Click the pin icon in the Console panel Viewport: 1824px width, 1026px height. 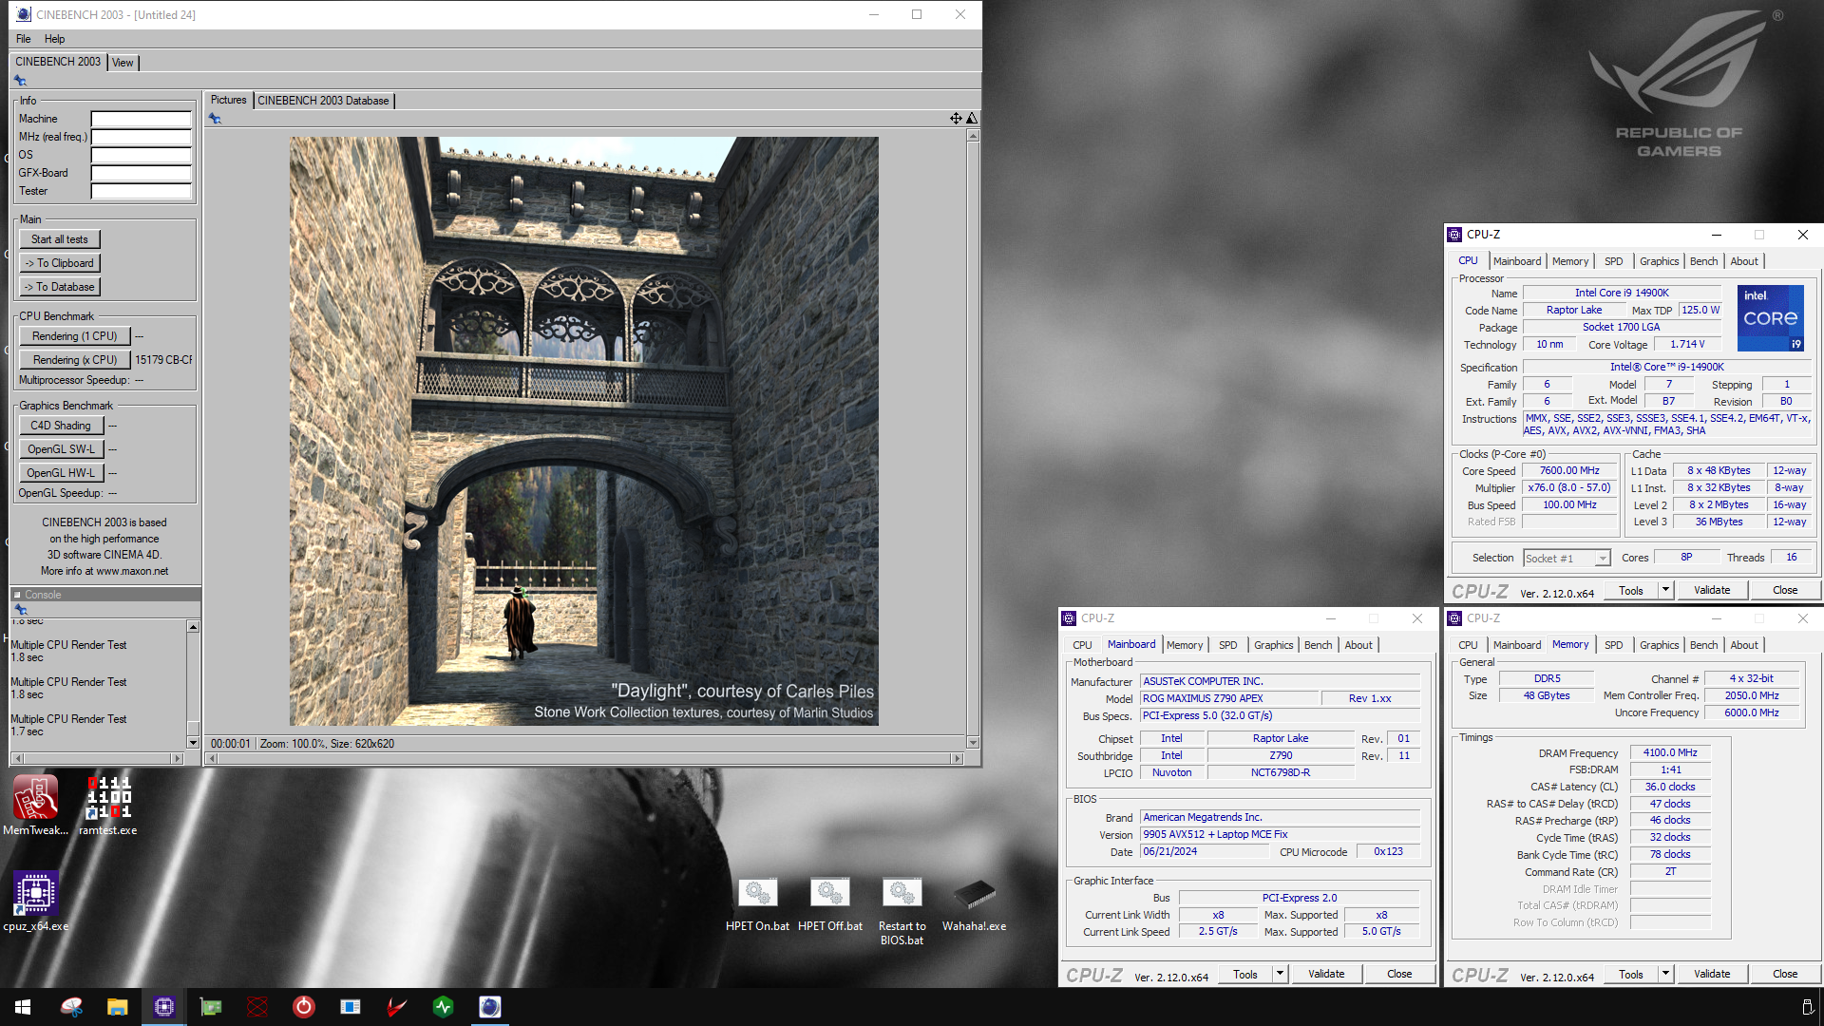click(x=20, y=609)
